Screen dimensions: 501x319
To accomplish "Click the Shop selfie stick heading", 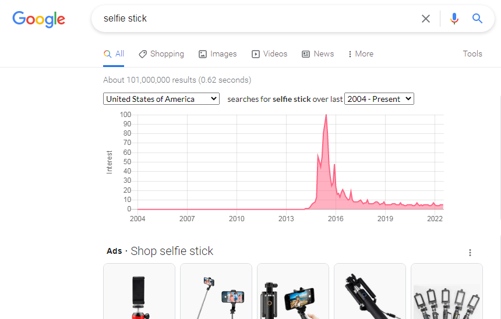I will (x=172, y=251).
